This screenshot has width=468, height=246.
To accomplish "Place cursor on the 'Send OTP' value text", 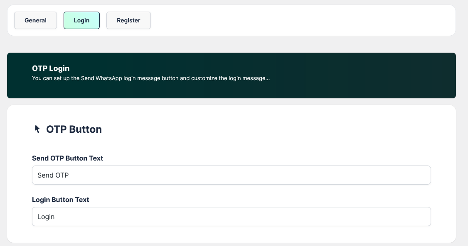I will point(53,175).
